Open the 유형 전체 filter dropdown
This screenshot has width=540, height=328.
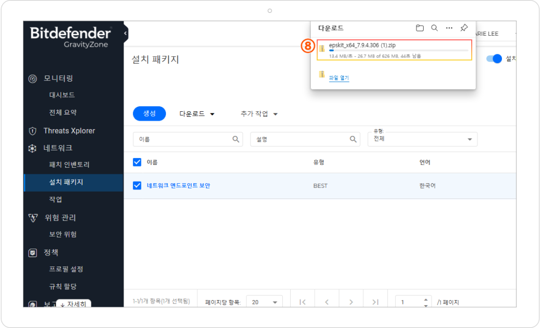(x=422, y=139)
